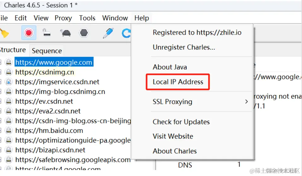Toggle the hexagon breakpoints icon
The image size is (302, 176).
pyautogui.click(x=84, y=33)
